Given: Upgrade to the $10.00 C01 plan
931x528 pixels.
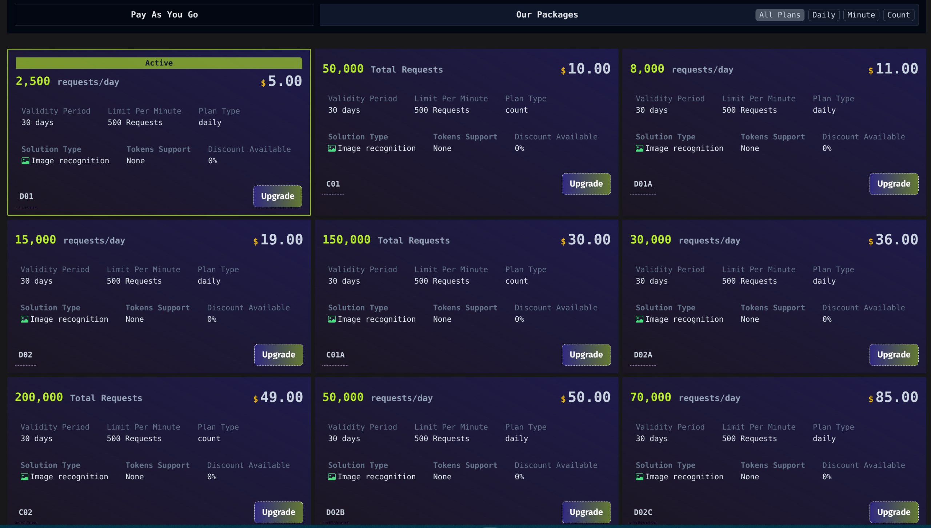Looking at the screenshot, I should [586, 184].
